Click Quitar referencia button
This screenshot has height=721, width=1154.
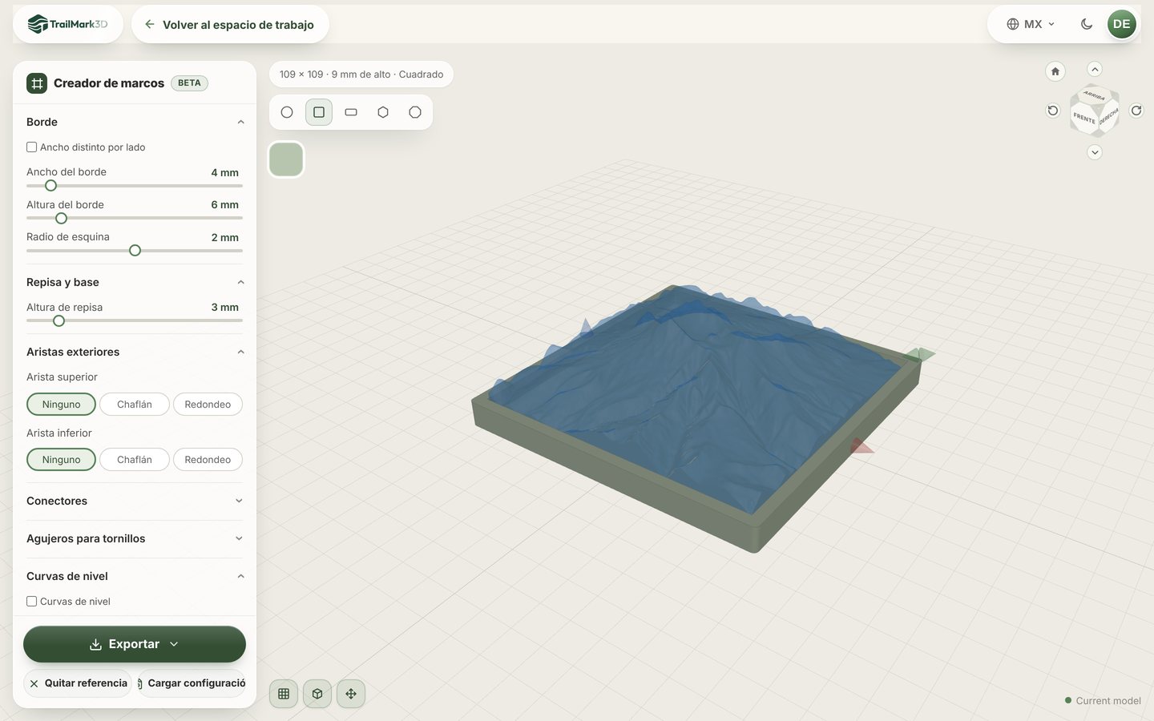[x=78, y=683]
